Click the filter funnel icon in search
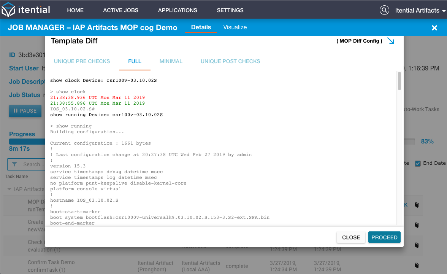The width and height of the screenshot is (447, 274). (x=14, y=164)
